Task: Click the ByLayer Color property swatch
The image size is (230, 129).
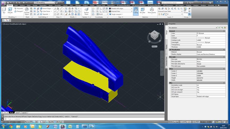Action: [x=198, y=33]
